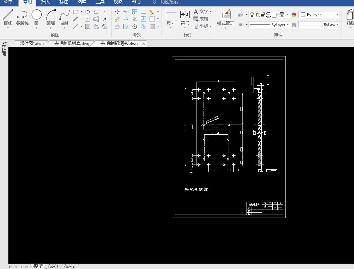Open 样式管理 style manager
Image resolution: width=354 pixels, height=269 pixels.
[226, 17]
